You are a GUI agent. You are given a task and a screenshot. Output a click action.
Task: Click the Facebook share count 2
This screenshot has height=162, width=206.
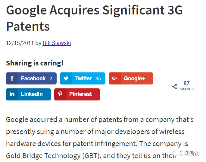pyautogui.click(x=51, y=78)
